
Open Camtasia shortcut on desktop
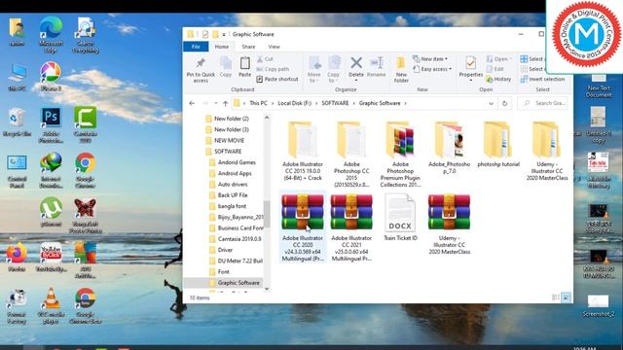pyautogui.click(x=85, y=125)
